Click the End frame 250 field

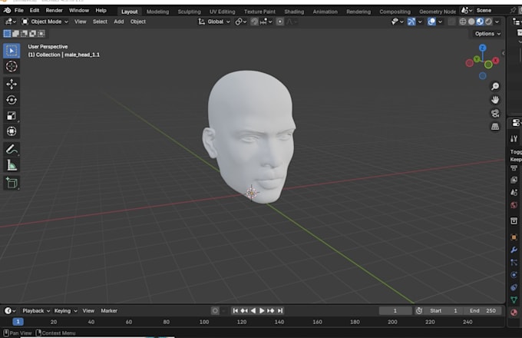coord(483,310)
